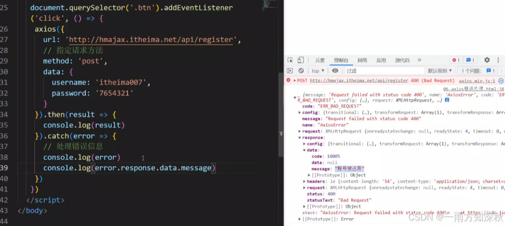
Task: Open the DevTools three-dot customize menu
Action: point(499,60)
